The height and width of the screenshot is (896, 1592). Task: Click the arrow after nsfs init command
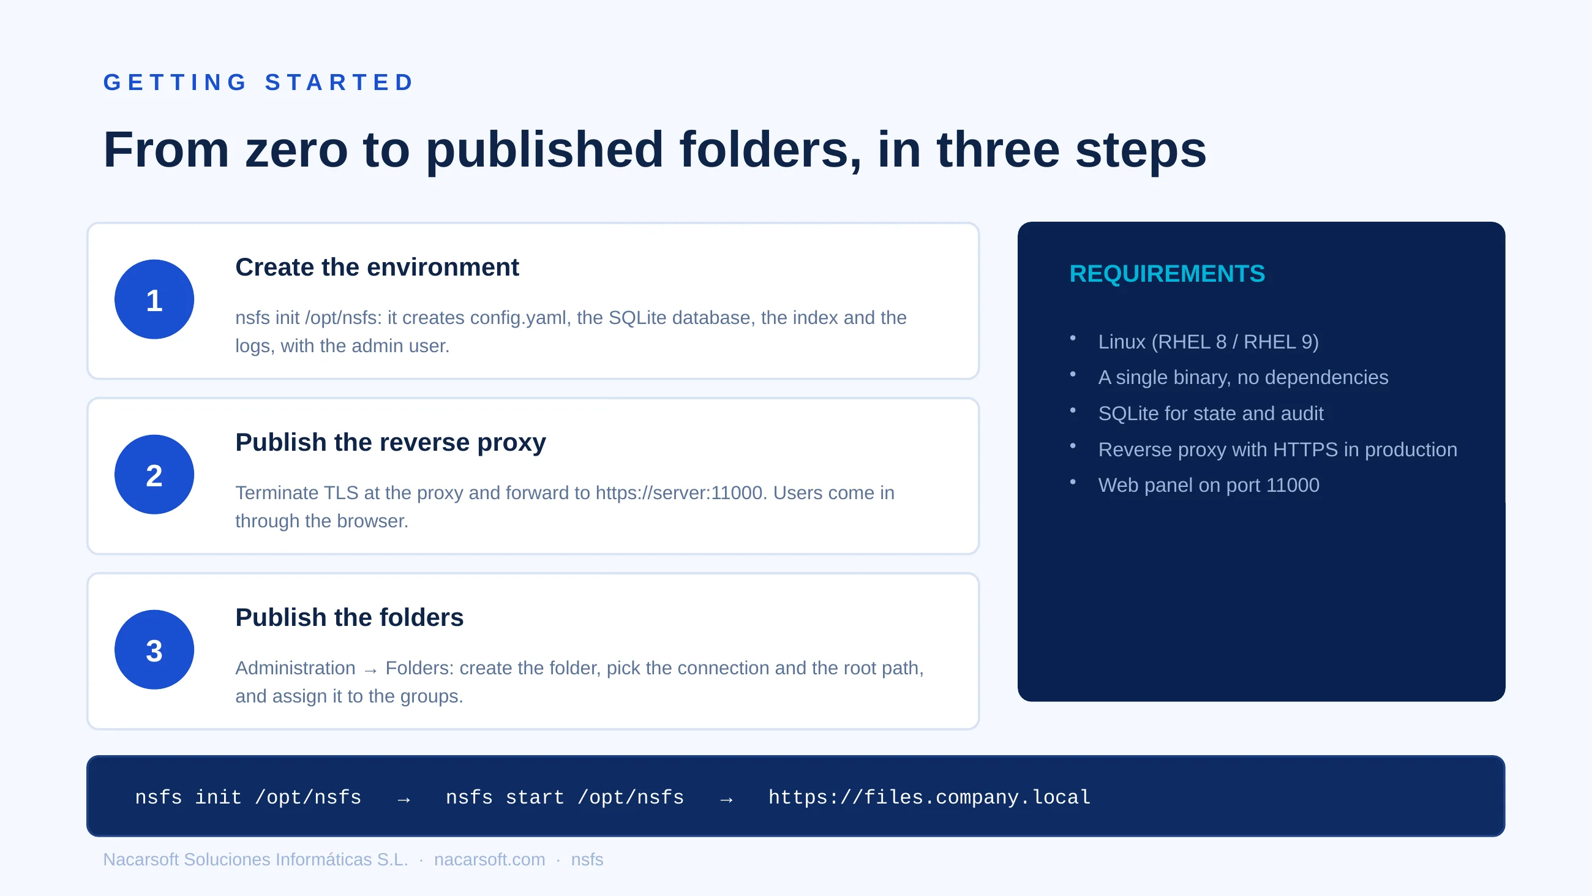coord(404,799)
